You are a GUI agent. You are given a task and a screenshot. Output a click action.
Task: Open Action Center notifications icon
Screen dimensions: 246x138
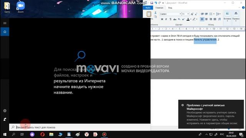241,135
